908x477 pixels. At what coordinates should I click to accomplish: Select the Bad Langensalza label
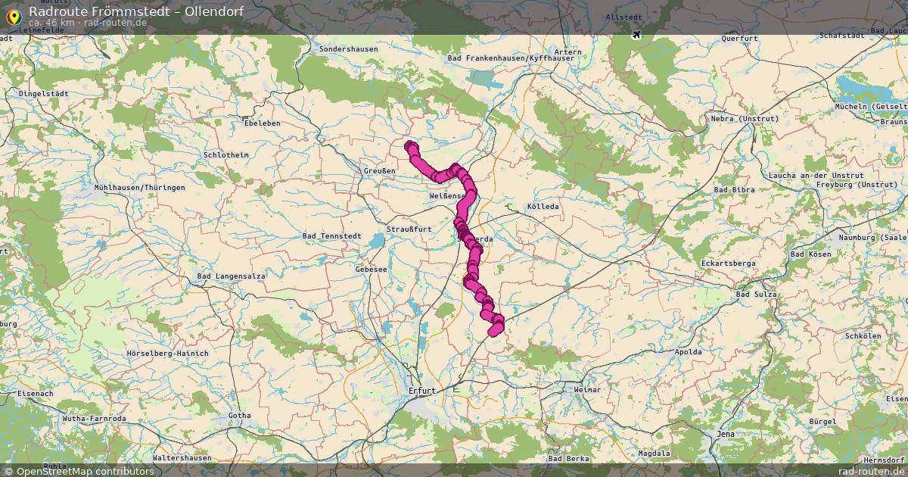(x=231, y=276)
